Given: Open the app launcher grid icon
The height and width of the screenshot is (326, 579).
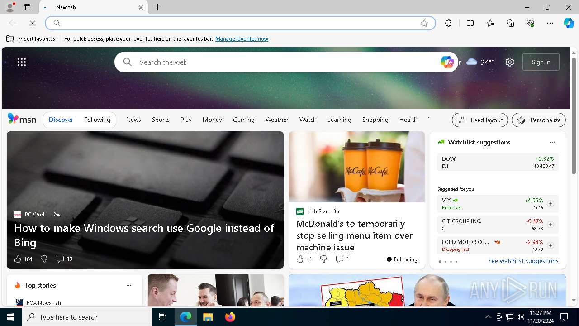Looking at the screenshot, I should [x=22, y=62].
